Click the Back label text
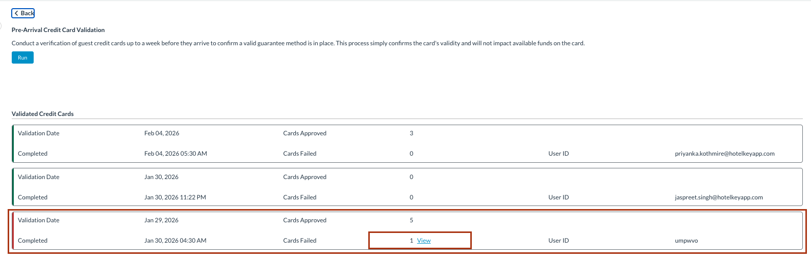Image resolution: width=811 pixels, height=264 pixels. 27,13
